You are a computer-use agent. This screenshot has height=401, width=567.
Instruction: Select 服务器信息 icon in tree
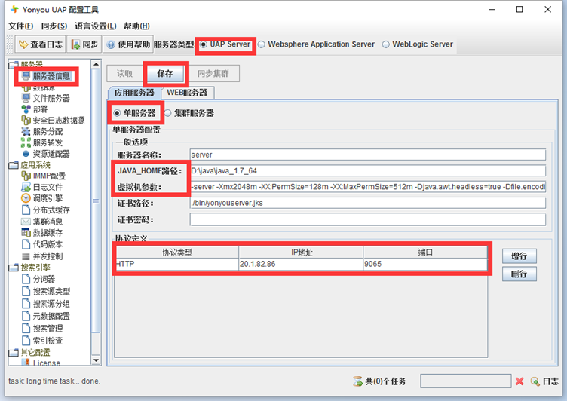pyautogui.click(x=26, y=76)
